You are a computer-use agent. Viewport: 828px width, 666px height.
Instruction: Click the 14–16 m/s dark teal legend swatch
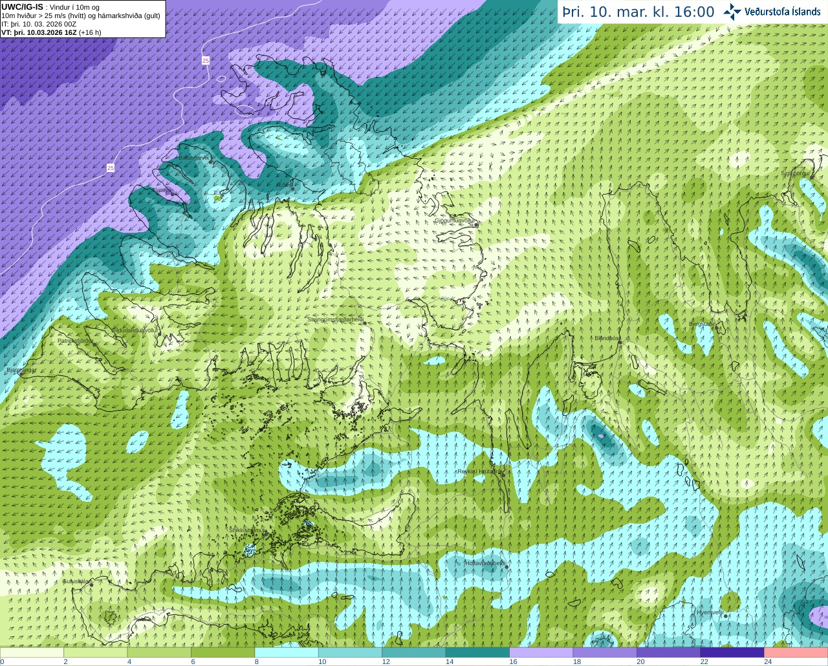click(x=477, y=652)
